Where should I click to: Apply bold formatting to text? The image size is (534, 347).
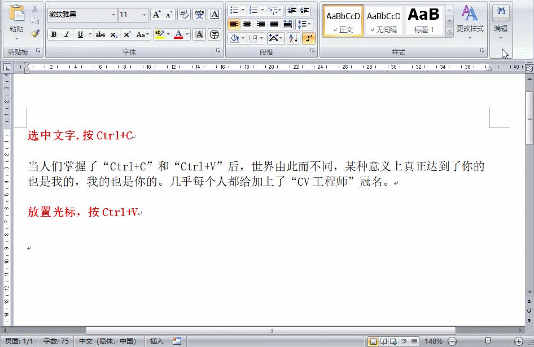click(53, 35)
